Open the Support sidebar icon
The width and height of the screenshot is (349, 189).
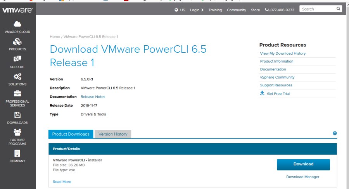[17, 59]
